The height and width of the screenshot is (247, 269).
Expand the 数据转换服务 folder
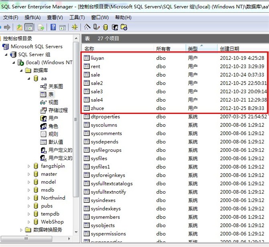pyautogui.click(x=21, y=230)
